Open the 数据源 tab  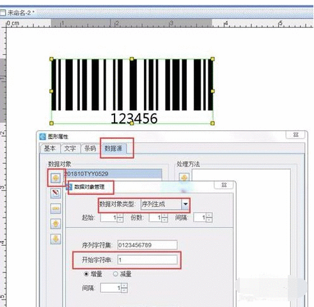point(114,148)
